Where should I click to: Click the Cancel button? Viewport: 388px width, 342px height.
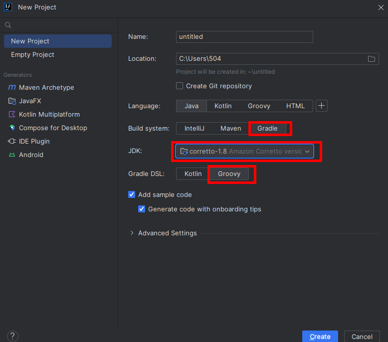pyautogui.click(x=362, y=337)
